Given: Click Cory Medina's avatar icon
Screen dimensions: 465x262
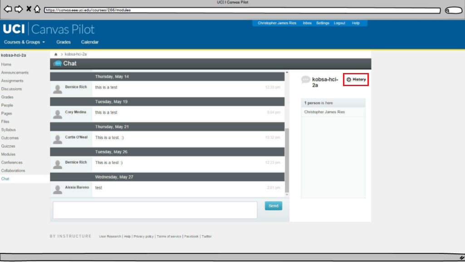Looking at the screenshot, I should (x=58, y=114).
